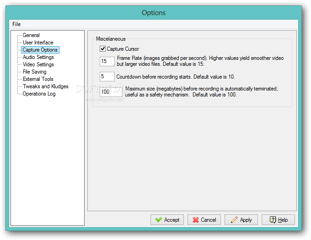Click the 'Maximum size (megabytes)' description

(x=202, y=91)
